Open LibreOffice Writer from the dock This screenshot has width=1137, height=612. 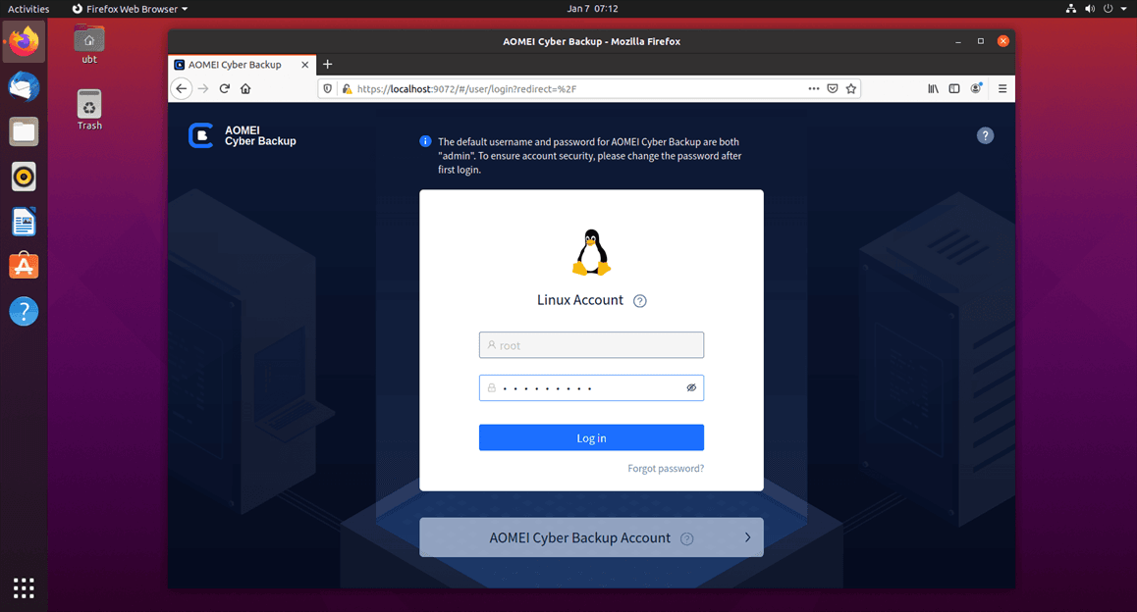click(24, 222)
